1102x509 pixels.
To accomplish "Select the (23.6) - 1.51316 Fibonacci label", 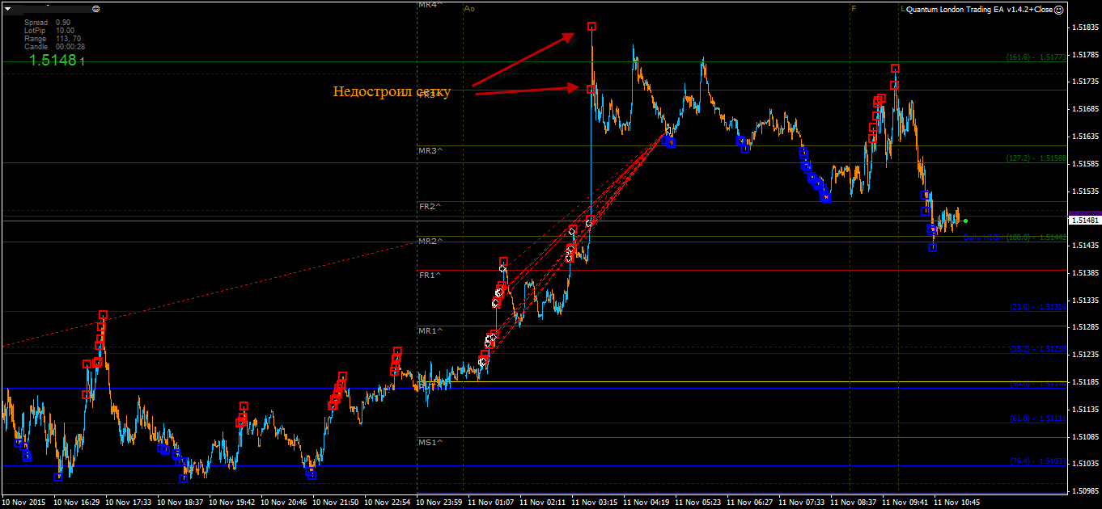I will (x=1038, y=307).
